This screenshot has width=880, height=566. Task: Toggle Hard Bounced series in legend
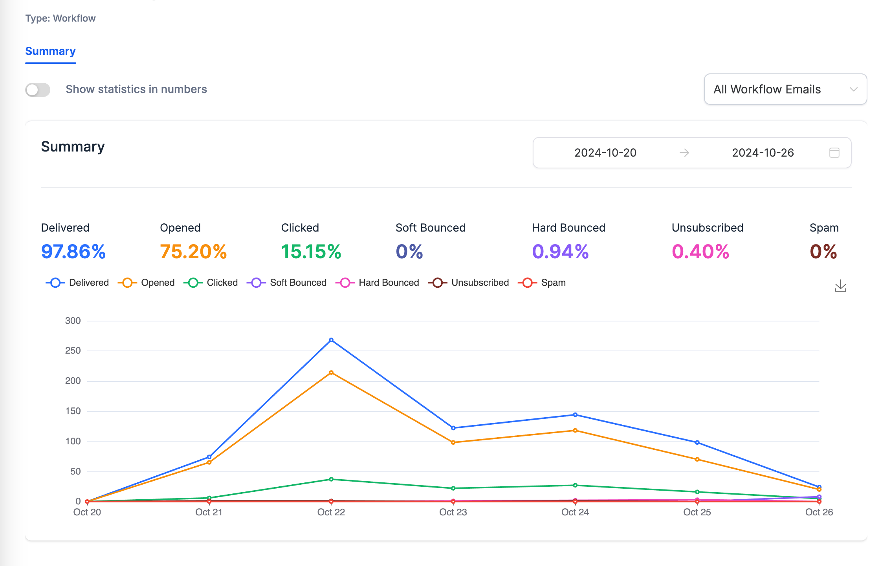[x=377, y=283]
